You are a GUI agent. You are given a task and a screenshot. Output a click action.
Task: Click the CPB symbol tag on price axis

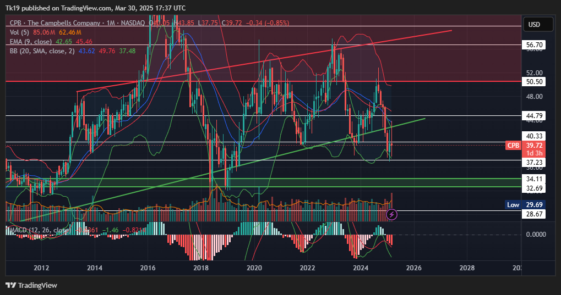(514, 146)
